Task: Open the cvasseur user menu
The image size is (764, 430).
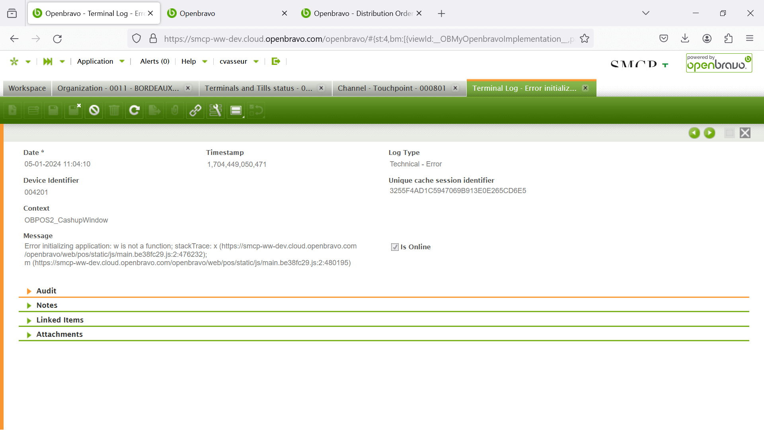Action: (233, 61)
